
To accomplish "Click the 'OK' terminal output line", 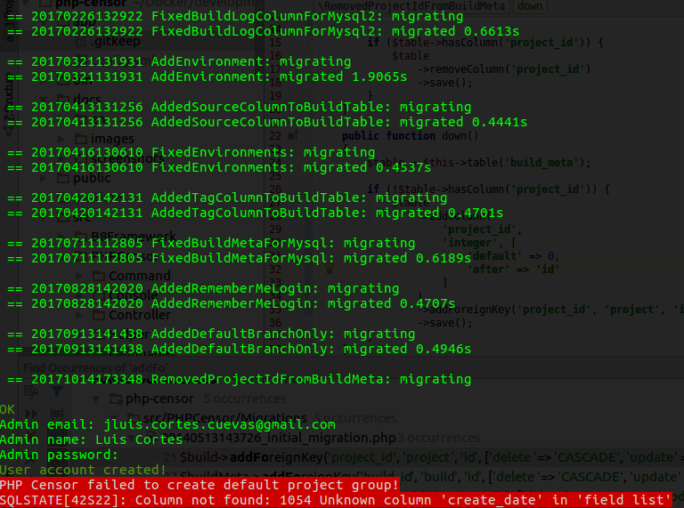I will click(7, 409).
